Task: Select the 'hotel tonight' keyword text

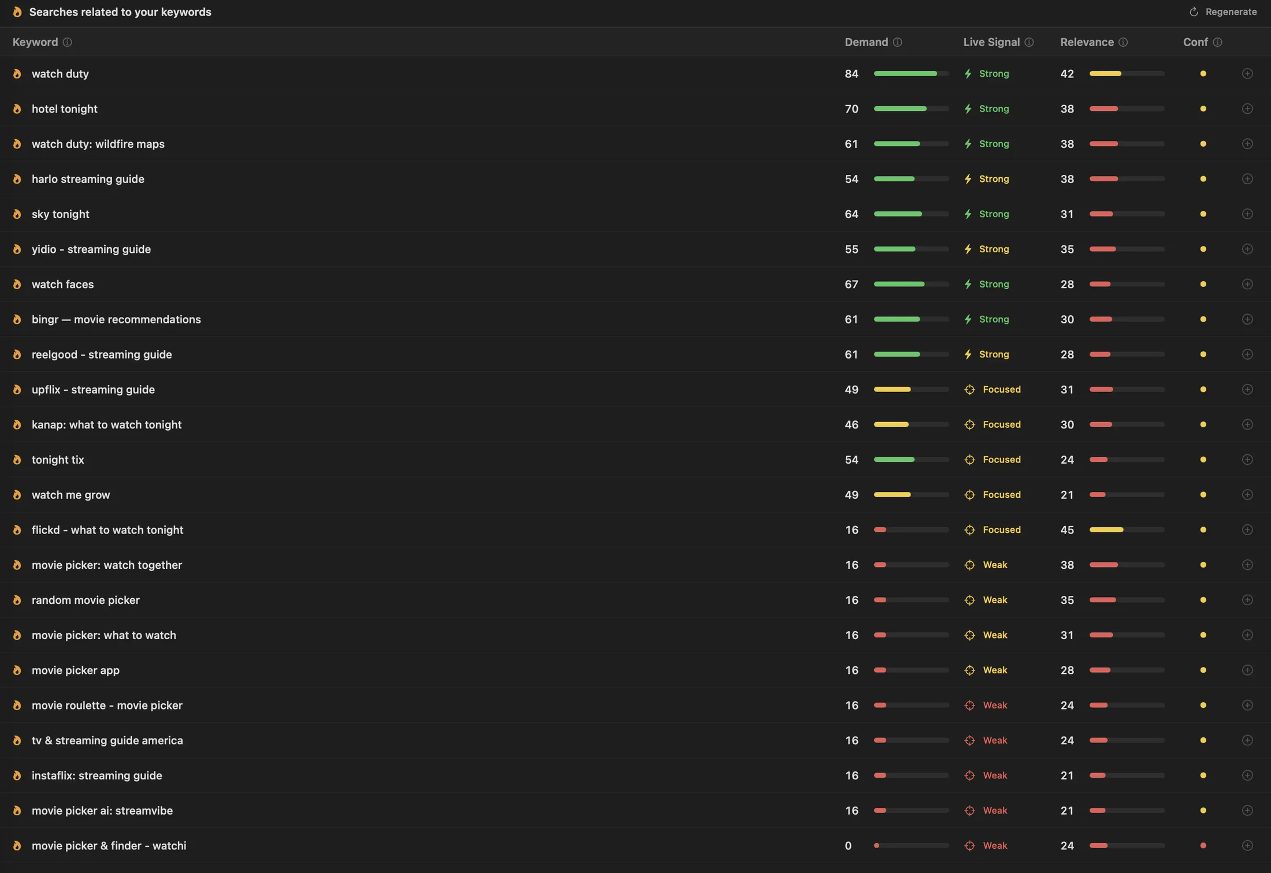Action: click(x=65, y=109)
